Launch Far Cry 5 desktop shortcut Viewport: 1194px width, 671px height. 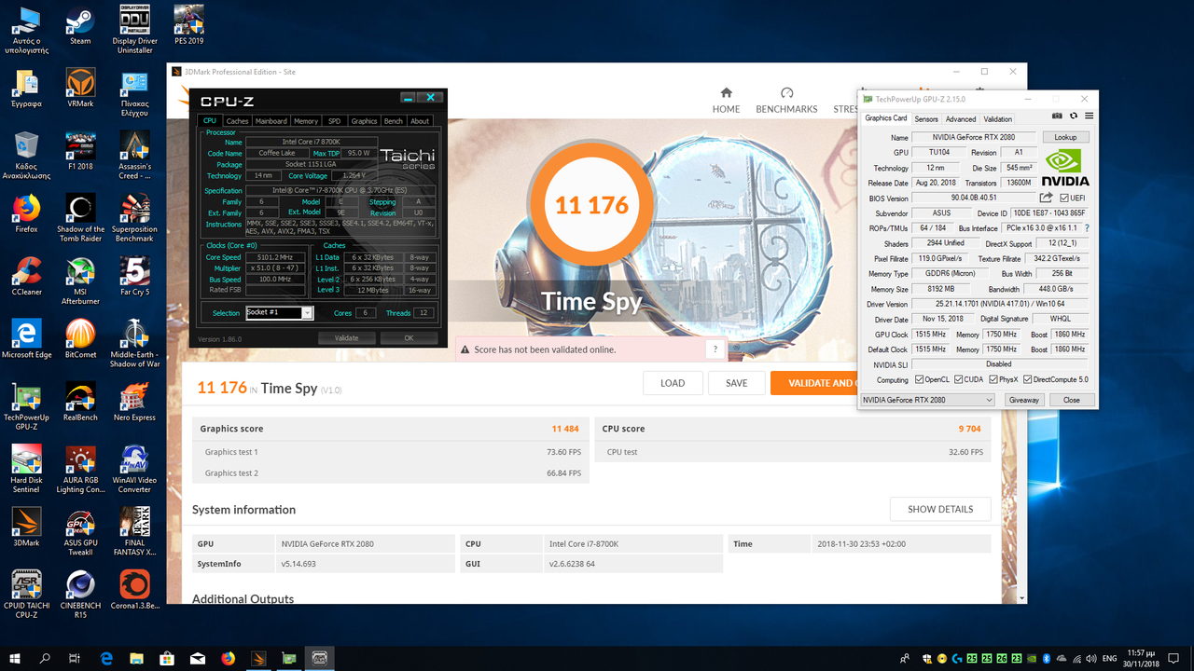point(135,276)
